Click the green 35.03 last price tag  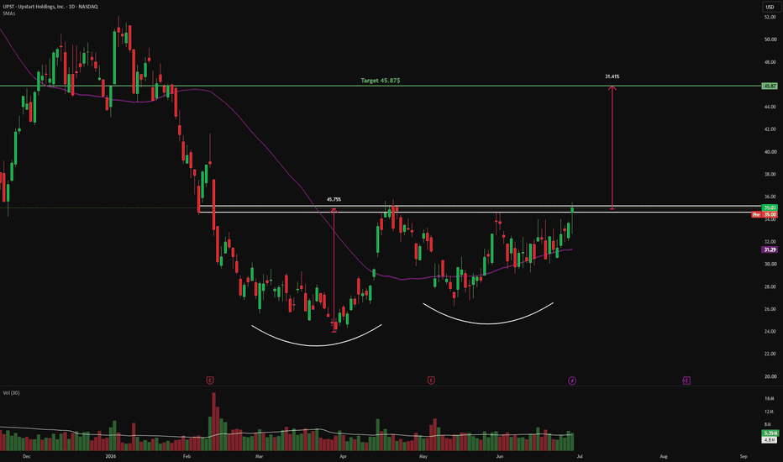[770, 207]
